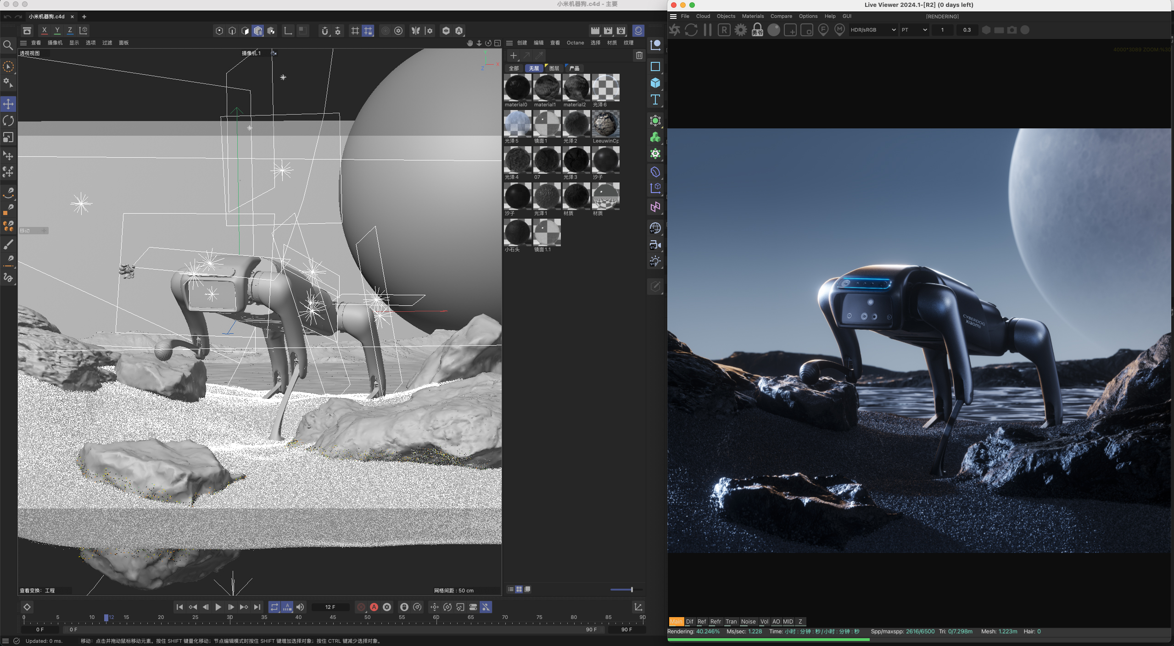Image resolution: width=1174 pixels, height=646 pixels.
Task: Open the Materials menu in Live Viewer
Action: click(753, 16)
